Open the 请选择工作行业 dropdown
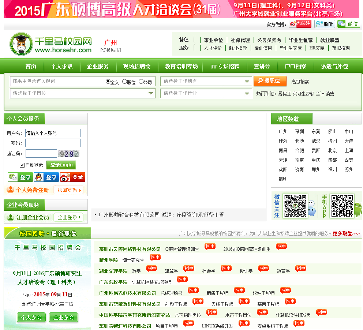363x330 pixels. coord(206,93)
